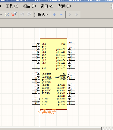Expand the 模式 dropdown
Viewport: 113px width, 130px height.
(43, 15)
